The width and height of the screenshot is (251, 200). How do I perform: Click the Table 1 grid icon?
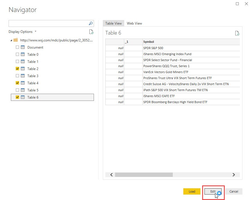[23, 61]
